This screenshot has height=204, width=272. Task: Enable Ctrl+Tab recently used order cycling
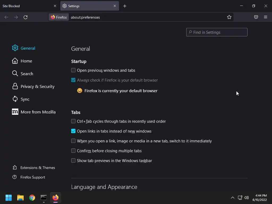point(73,121)
